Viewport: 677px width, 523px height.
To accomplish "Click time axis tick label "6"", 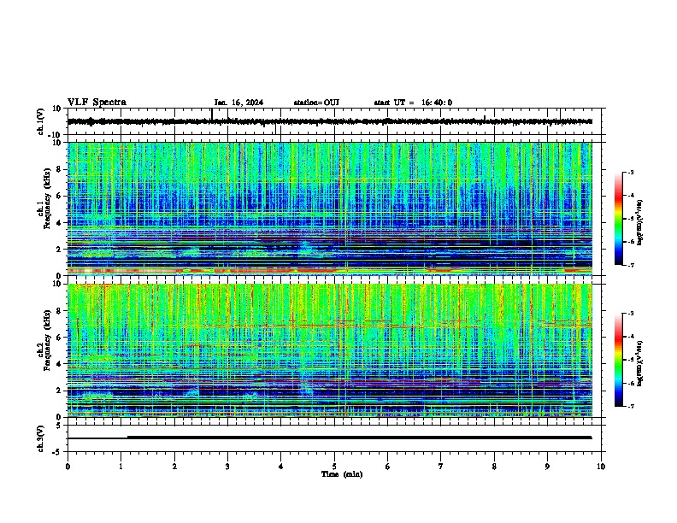I will click(388, 467).
